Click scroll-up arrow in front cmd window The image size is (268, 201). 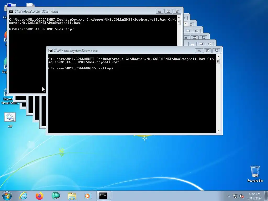click(218, 57)
